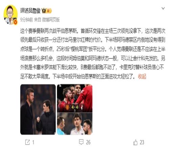Click the repost count 1

click(33, 142)
